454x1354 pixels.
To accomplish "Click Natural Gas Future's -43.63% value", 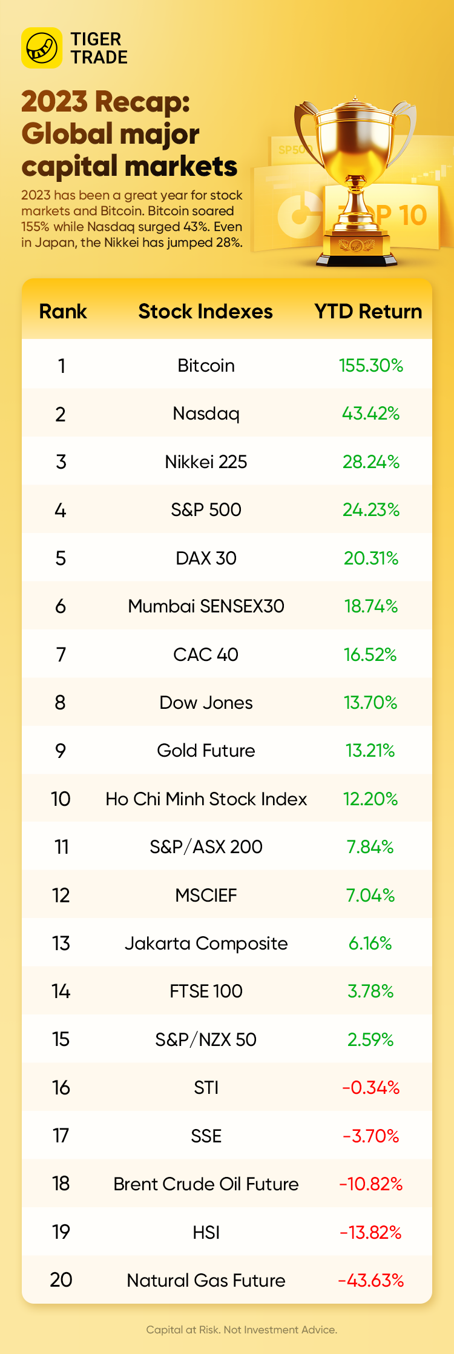I will 370,1280.
